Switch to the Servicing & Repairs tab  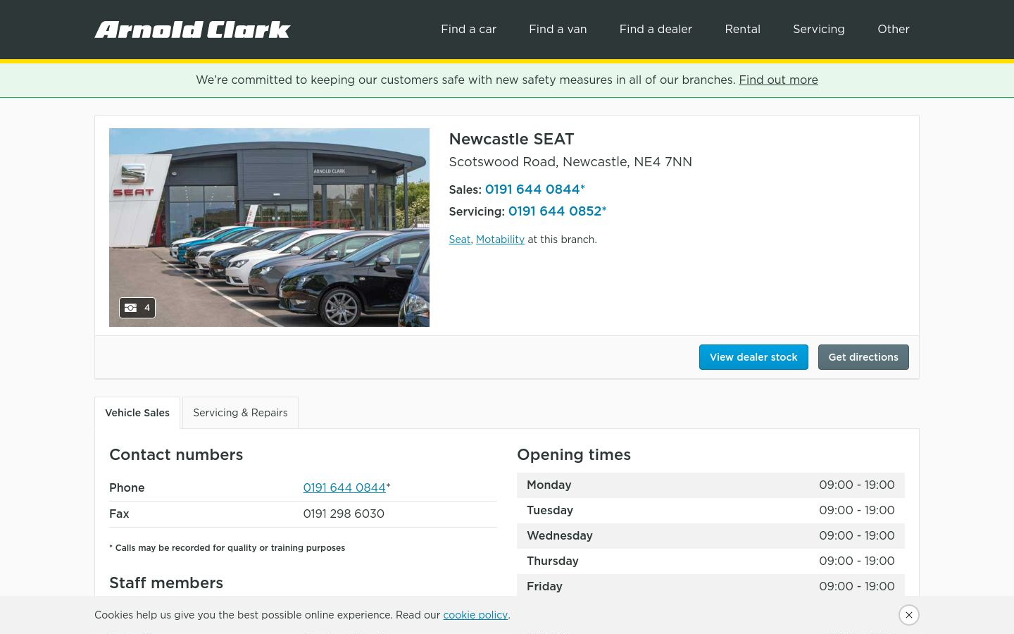(x=240, y=413)
